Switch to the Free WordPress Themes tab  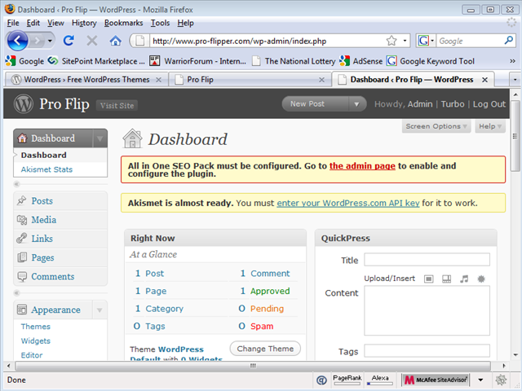click(x=86, y=80)
